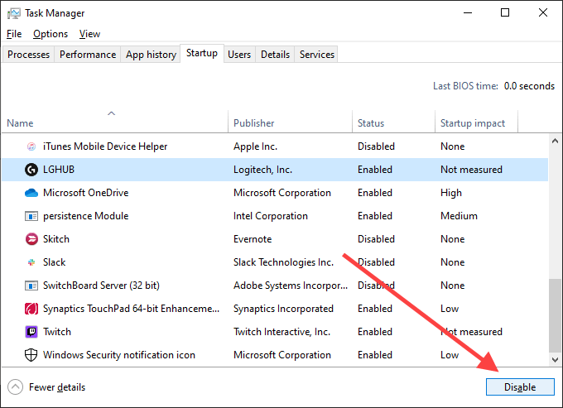
Task: Click the Windows Security shield icon
Action: (31, 355)
